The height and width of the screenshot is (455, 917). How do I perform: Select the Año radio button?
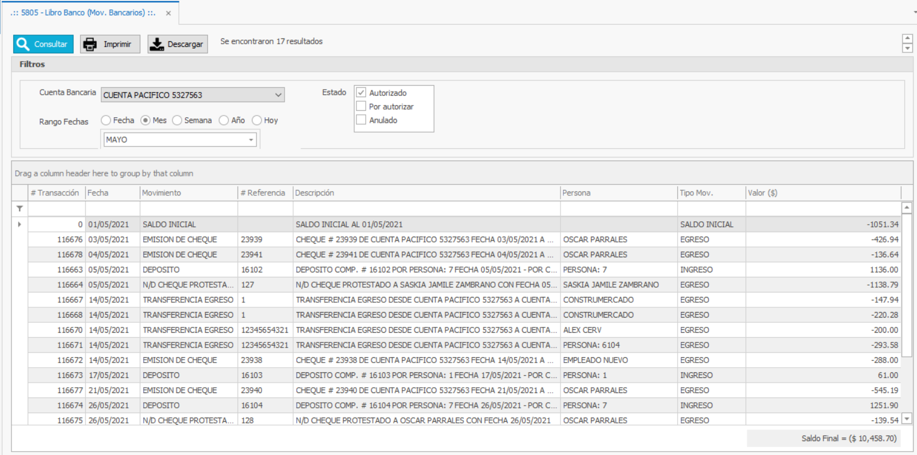click(x=224, y=120)
